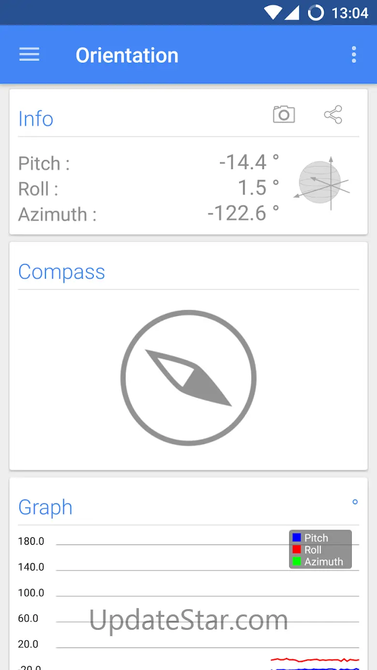This screenshot has width=377, height=670.
Task: Tap the Pitch value -14.4°
Action: pos(249,162)
